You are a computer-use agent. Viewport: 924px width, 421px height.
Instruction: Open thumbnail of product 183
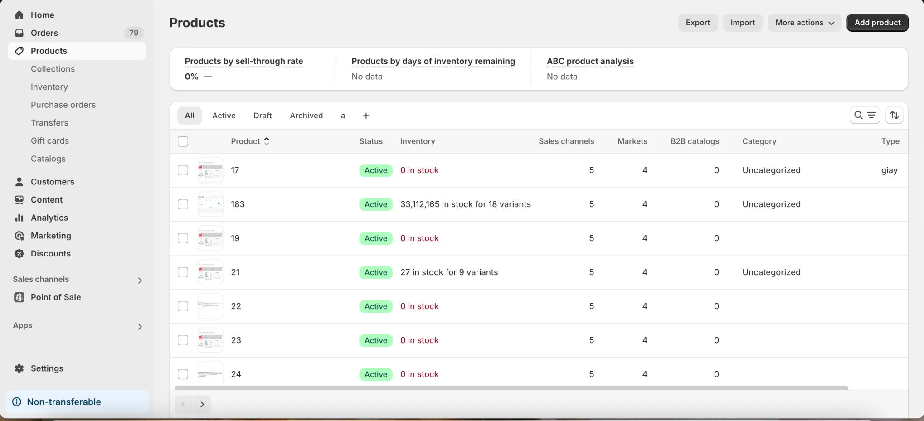coord(210,204)
